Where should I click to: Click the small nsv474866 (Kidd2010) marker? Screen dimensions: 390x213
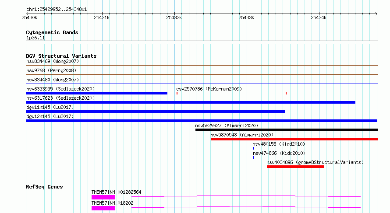coord(254,157)
